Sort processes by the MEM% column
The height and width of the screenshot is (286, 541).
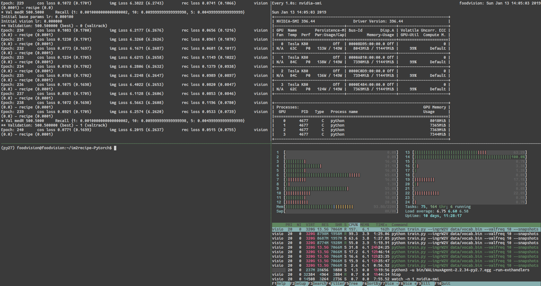(364, 225)
